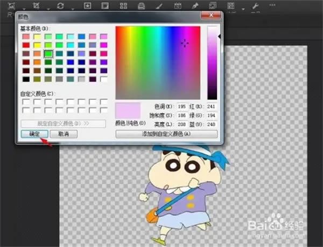Choose the pure yellow swatch in second row

click(x=37, y=45)
